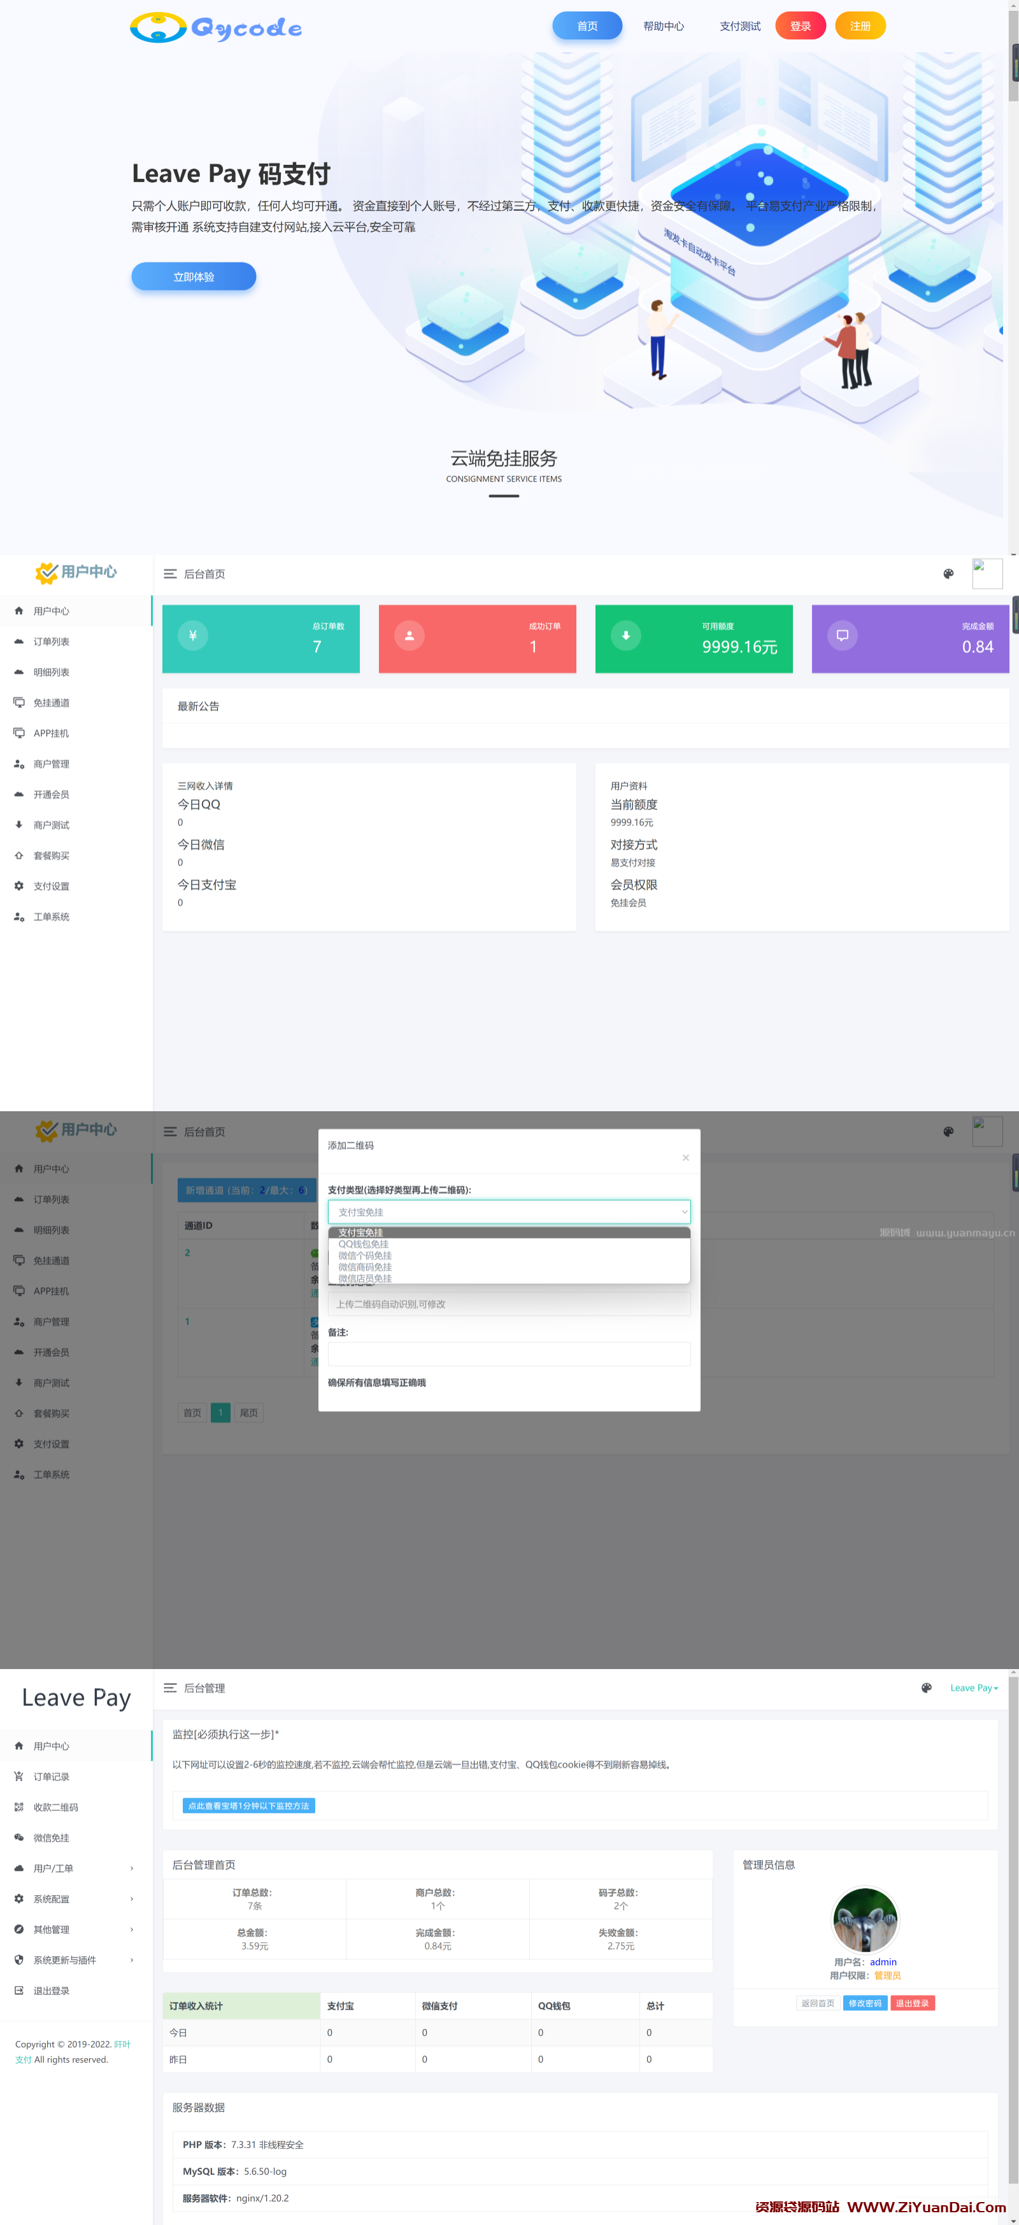Open 支付测试 in the top navigation

(740, 26)
